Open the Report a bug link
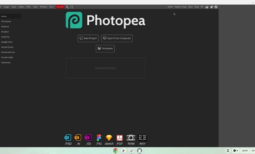Image resolution: width=255 pixels, height=154 pixels. (180, 7)
